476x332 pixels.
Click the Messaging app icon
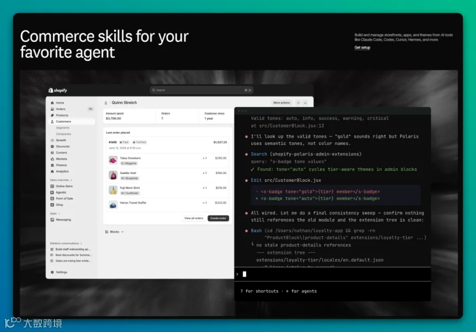[52, 219]
